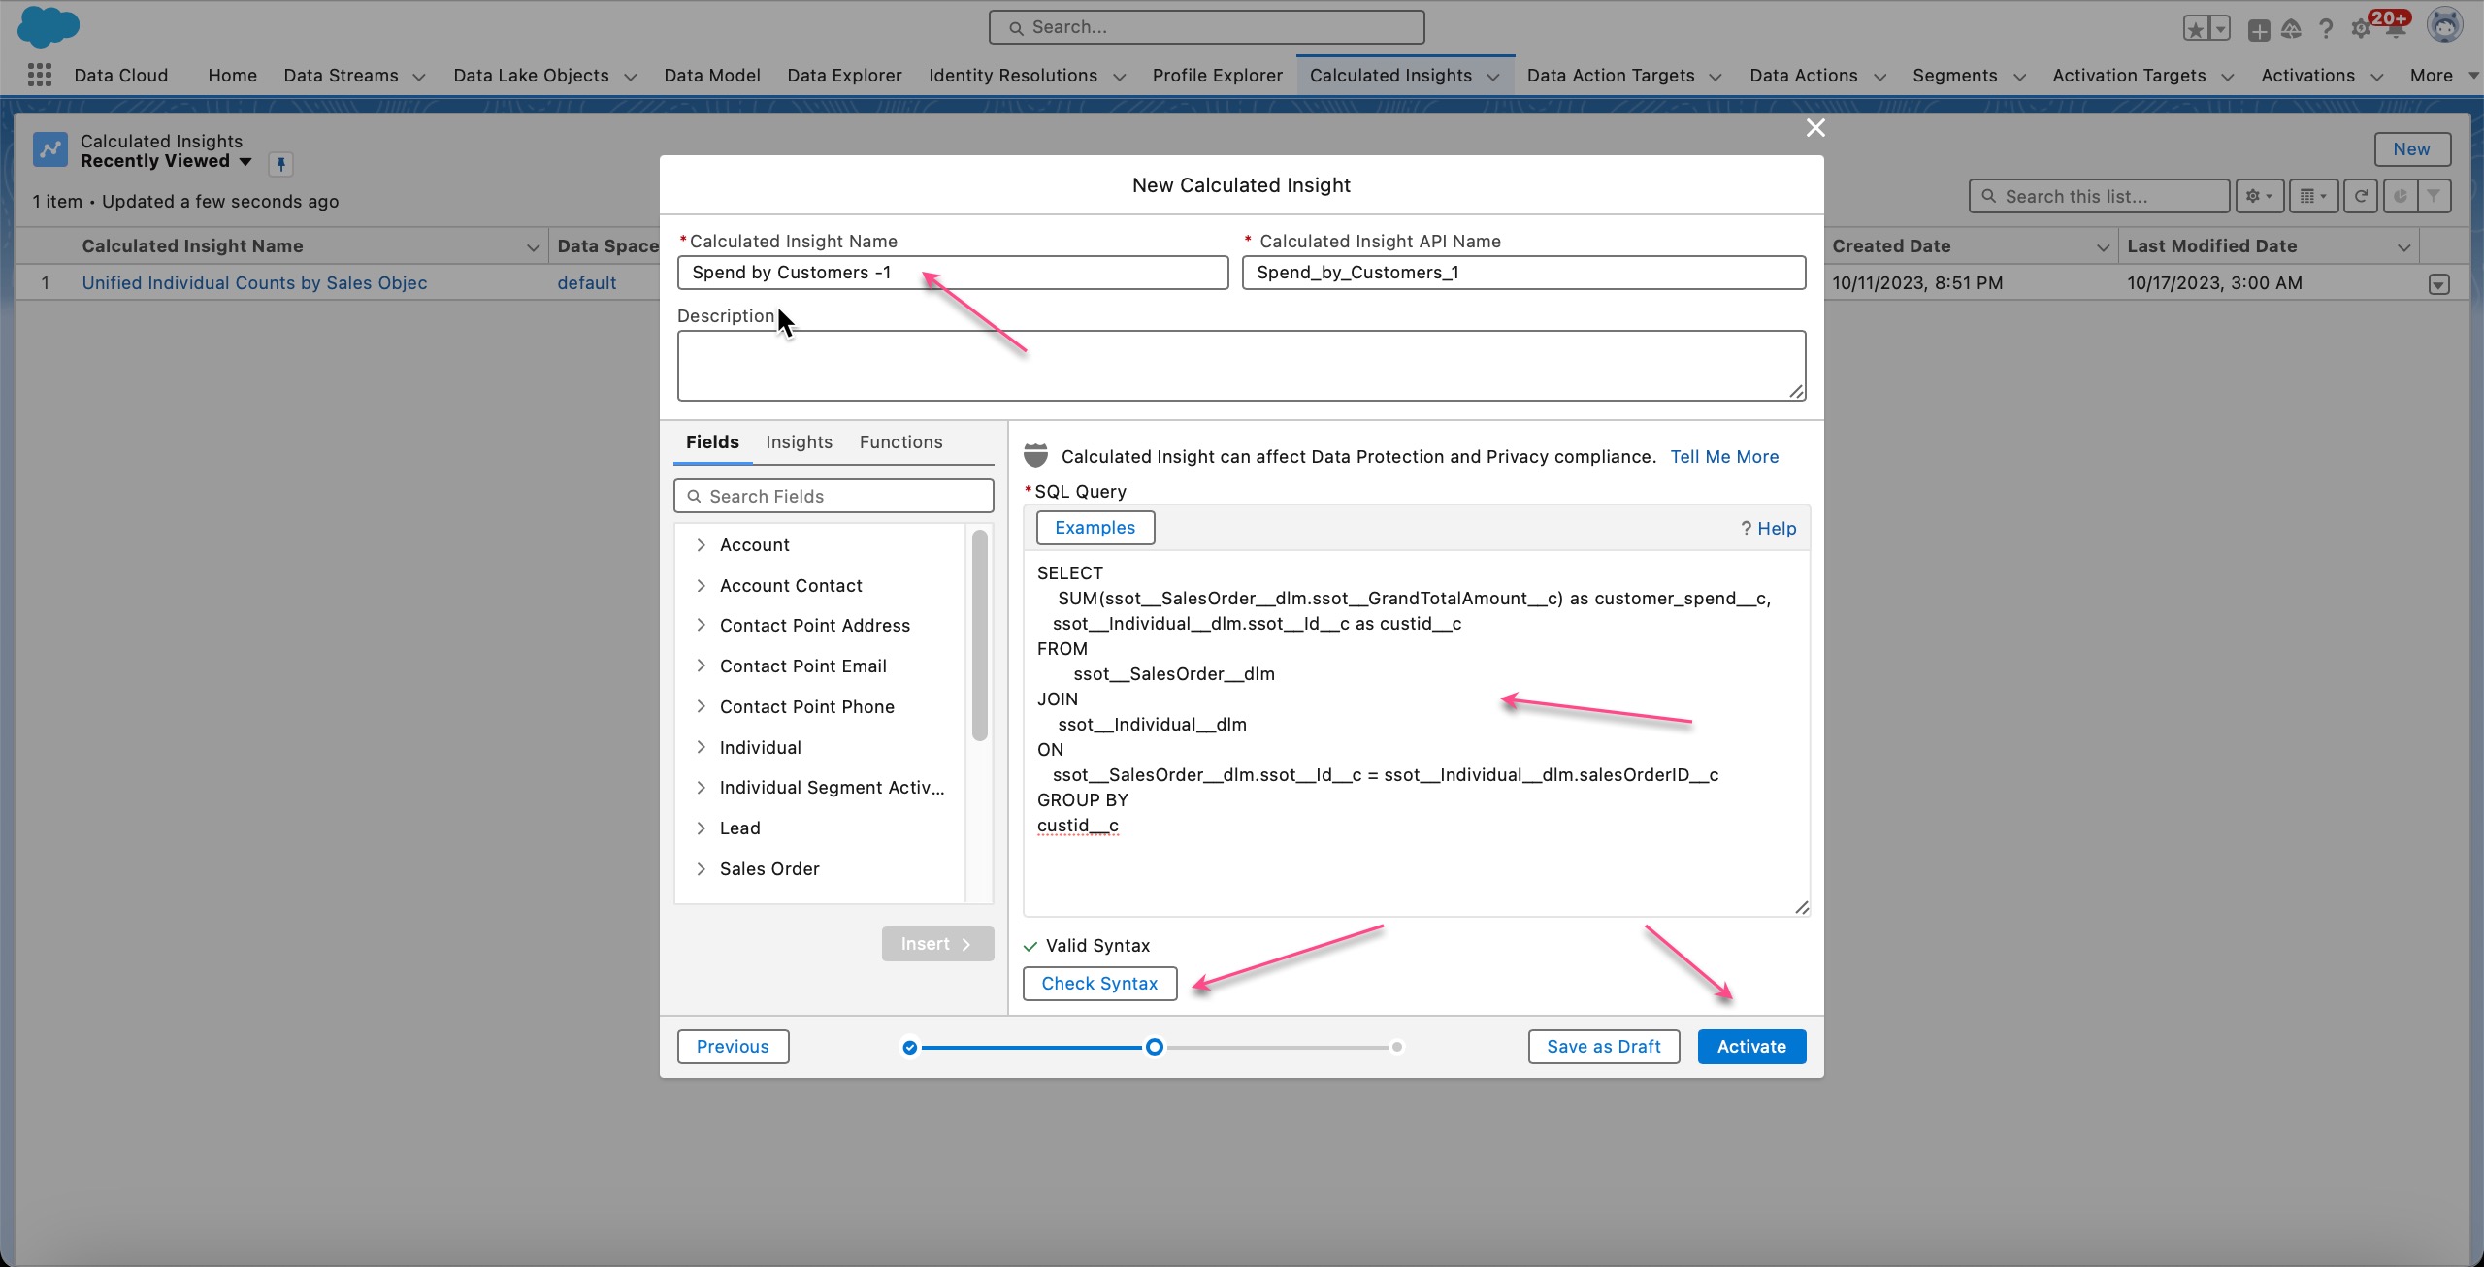Open list view filters funnel
Image resolution: width=2484 pixels, height=1267 pixels.
(2435, 196)
